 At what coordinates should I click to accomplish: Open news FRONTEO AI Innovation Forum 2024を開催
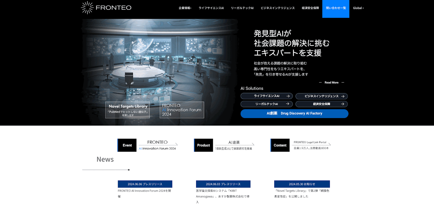click(x=144, y=194)
